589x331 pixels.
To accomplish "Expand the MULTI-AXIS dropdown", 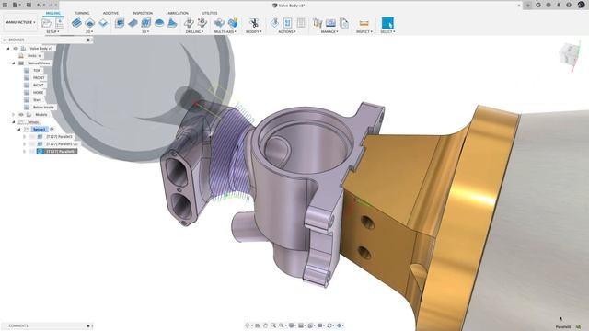I will pos(225,32).
